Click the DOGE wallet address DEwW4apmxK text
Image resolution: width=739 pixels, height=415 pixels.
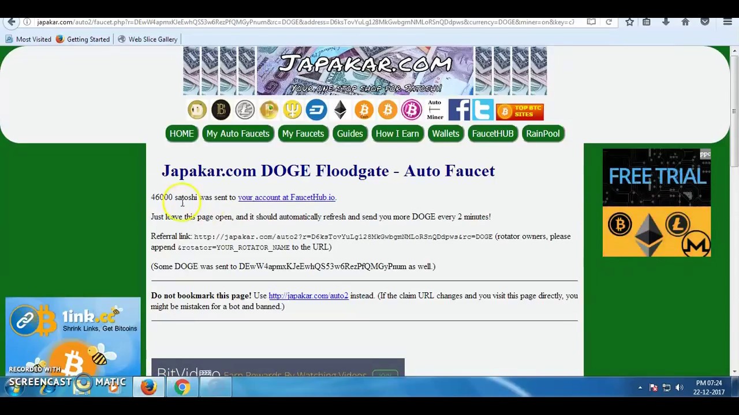323,266
